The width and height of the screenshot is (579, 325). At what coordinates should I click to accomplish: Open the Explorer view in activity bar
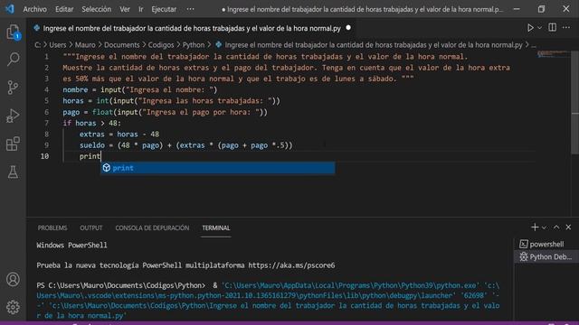point(13,32)
